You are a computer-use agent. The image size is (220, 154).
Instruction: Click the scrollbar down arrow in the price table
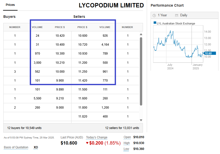(x=141, y=120)
